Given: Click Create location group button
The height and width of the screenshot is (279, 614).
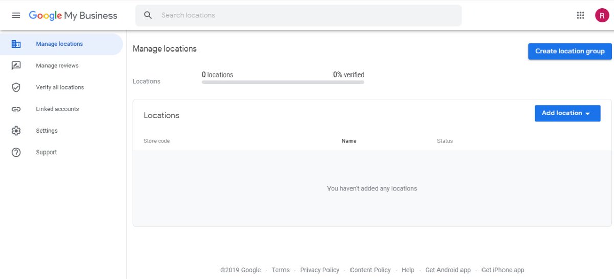Looking at the screenshot, I should (x=570, y=51).
